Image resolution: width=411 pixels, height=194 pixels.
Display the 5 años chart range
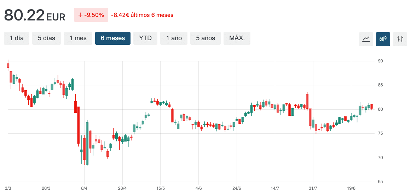pos(205,38)
